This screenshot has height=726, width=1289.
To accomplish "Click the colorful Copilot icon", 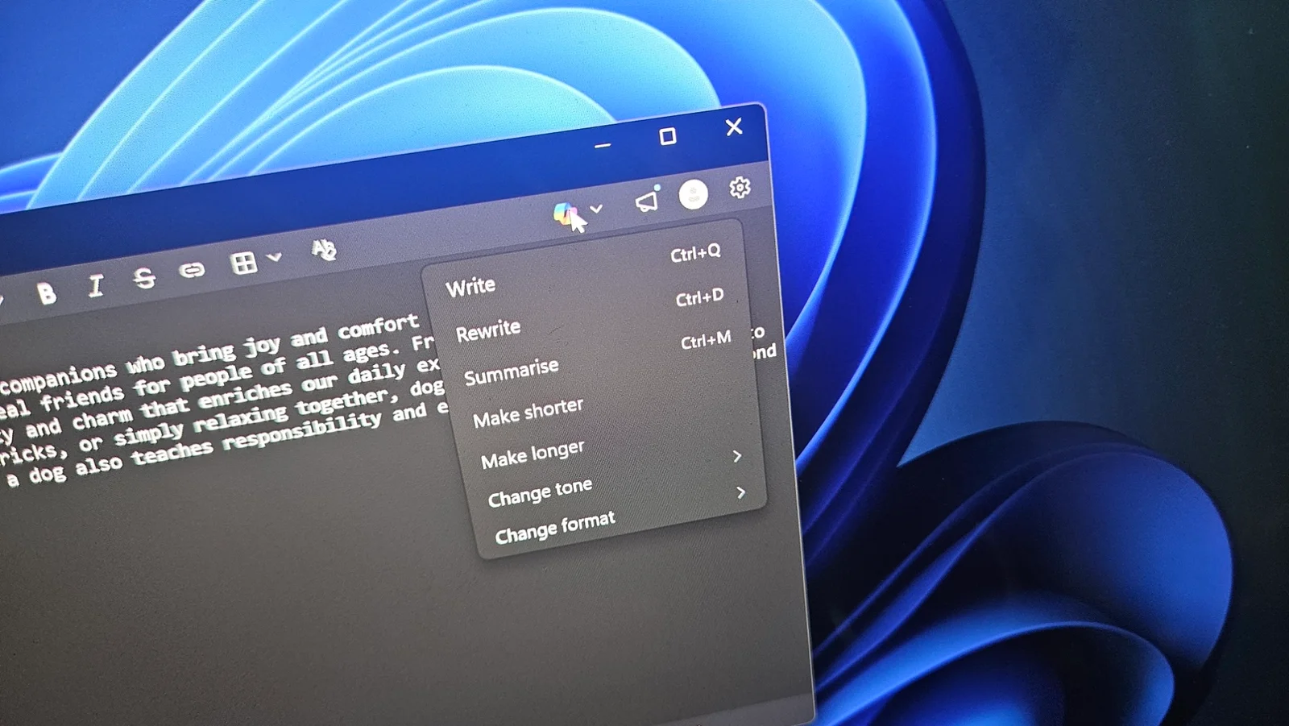I will click(566, 214).
